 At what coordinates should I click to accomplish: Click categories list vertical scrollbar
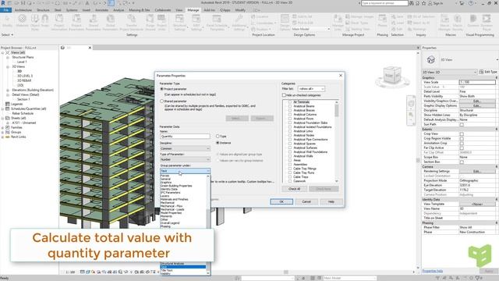pos(337,141)
